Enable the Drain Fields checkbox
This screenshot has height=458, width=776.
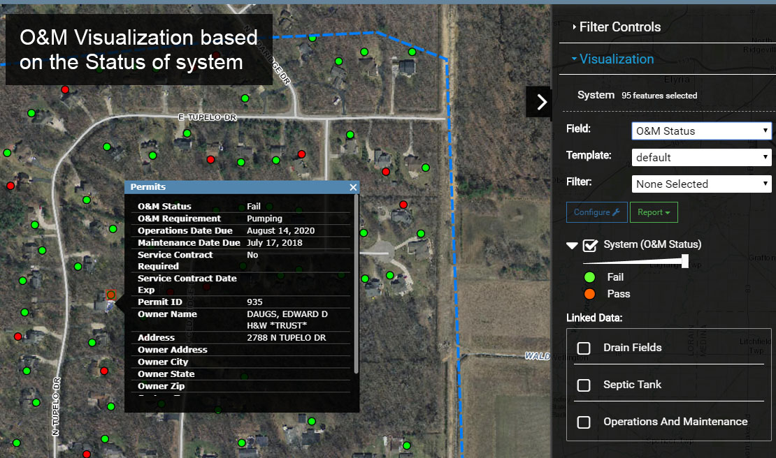pos(584,348)
